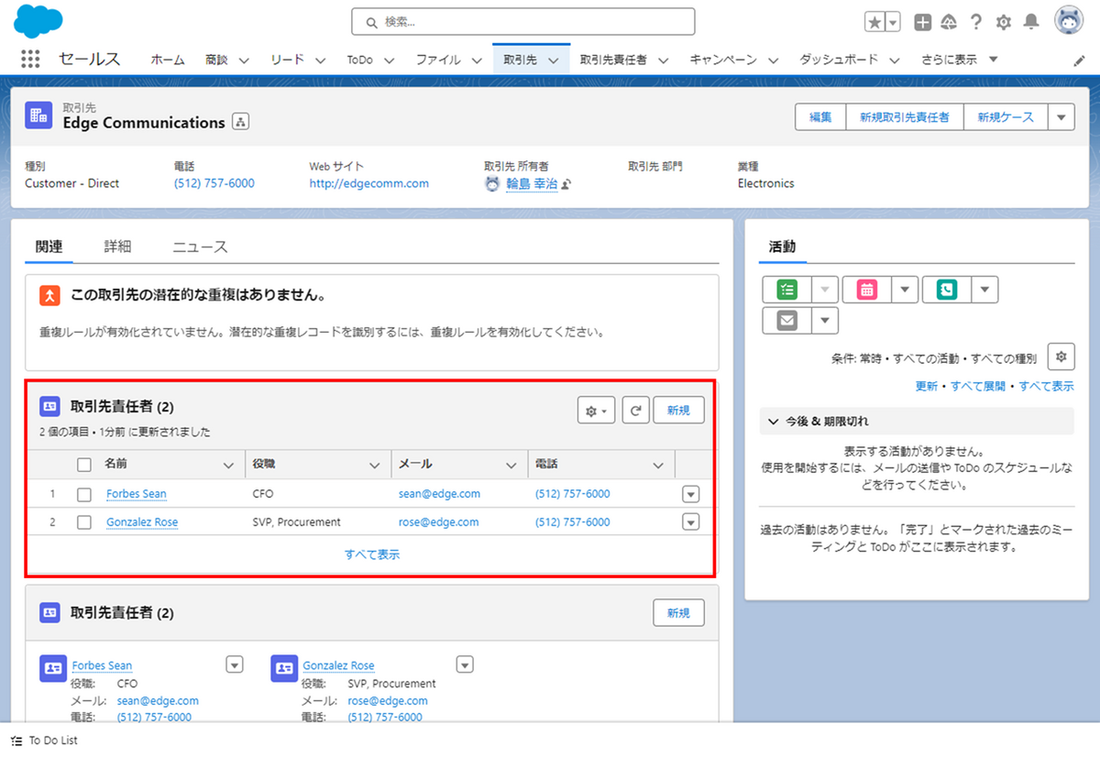The height and width of the screenshot is (757, 1100).
Task: Click the Salesforce cloud logo
Action: pyautogui.click(x=38, y=20)
